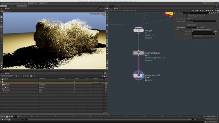Select the assignmaterial1 node icon
The width and height of the screenshot is (219, 123).
[139, 75]
